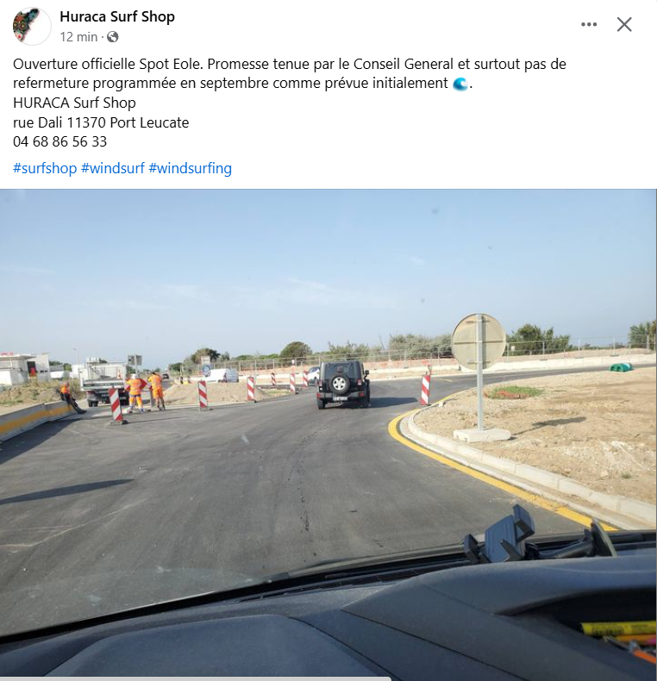Open the Huraca Surf Shop page name link
This screenshot has height=681, width=657.
click(117, 16)
